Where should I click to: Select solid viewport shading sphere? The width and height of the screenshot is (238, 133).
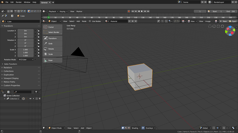(123, 128)
